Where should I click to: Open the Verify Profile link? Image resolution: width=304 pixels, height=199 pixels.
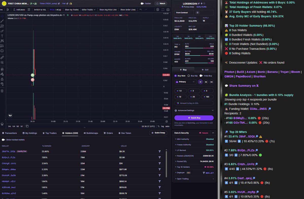pyautogui.click(x=201, y=7)
